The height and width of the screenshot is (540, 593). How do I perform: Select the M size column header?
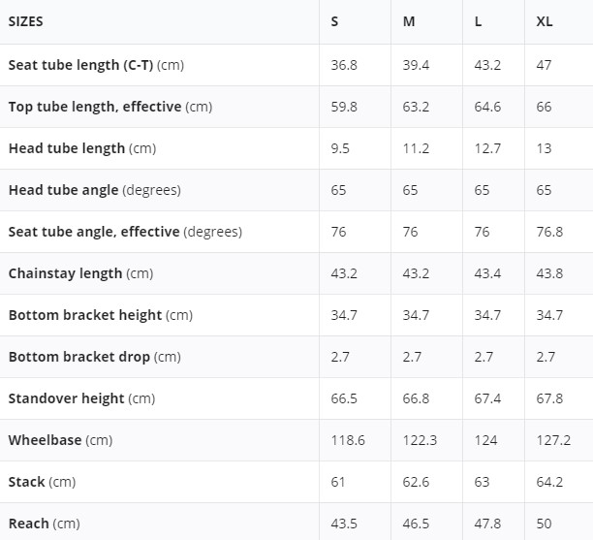409,21
